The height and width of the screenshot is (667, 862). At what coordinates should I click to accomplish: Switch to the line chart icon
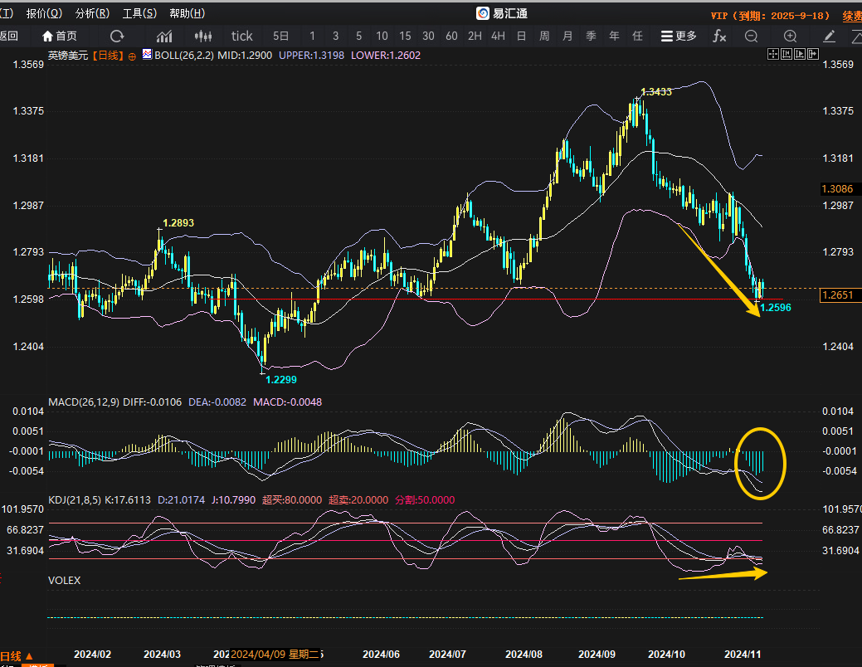[164, 36]
